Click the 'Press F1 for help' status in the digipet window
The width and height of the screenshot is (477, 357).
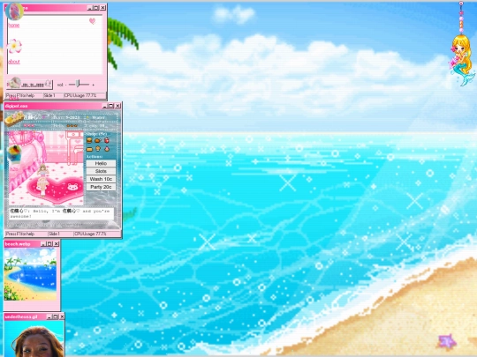26,234
